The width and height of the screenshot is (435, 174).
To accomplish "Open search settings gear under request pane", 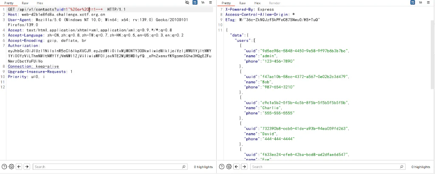I will tap(11, 166).
